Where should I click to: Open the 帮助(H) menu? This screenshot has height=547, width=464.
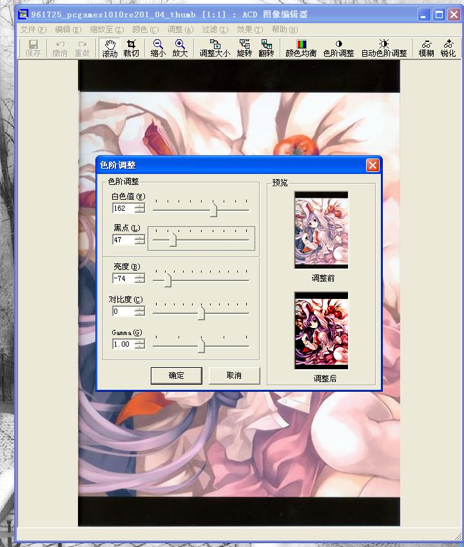coord(285,30)
